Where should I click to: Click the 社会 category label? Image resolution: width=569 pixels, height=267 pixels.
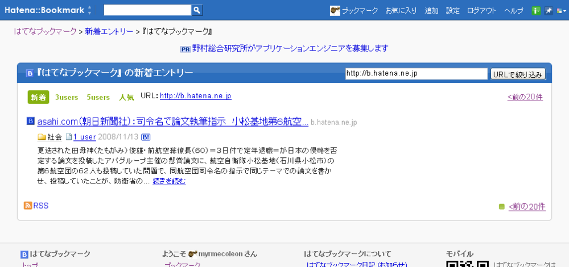(55, 137)
